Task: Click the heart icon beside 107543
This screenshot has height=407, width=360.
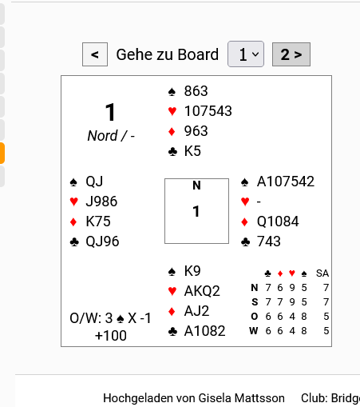Action: (x=172, y=111)
